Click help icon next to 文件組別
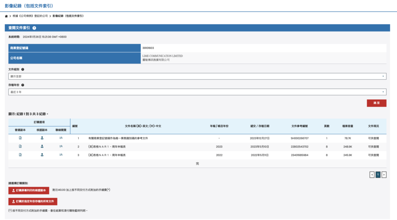Screen dimensions: 397x220 tap(23, 69)
